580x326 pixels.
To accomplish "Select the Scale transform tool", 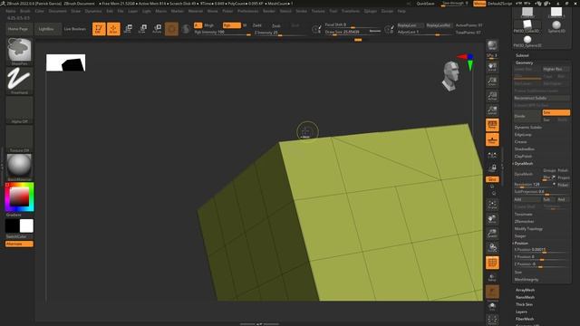I will [143, 29].
